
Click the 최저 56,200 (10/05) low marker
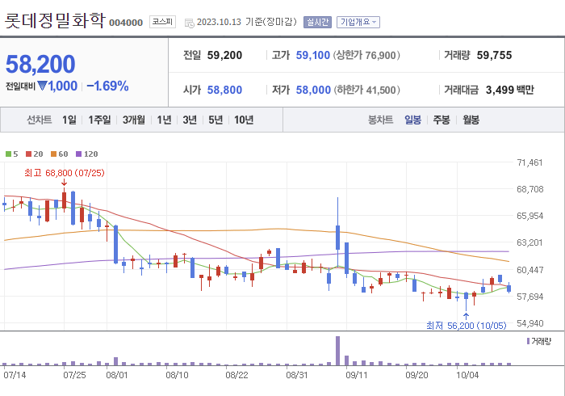[x=467, y=326]
